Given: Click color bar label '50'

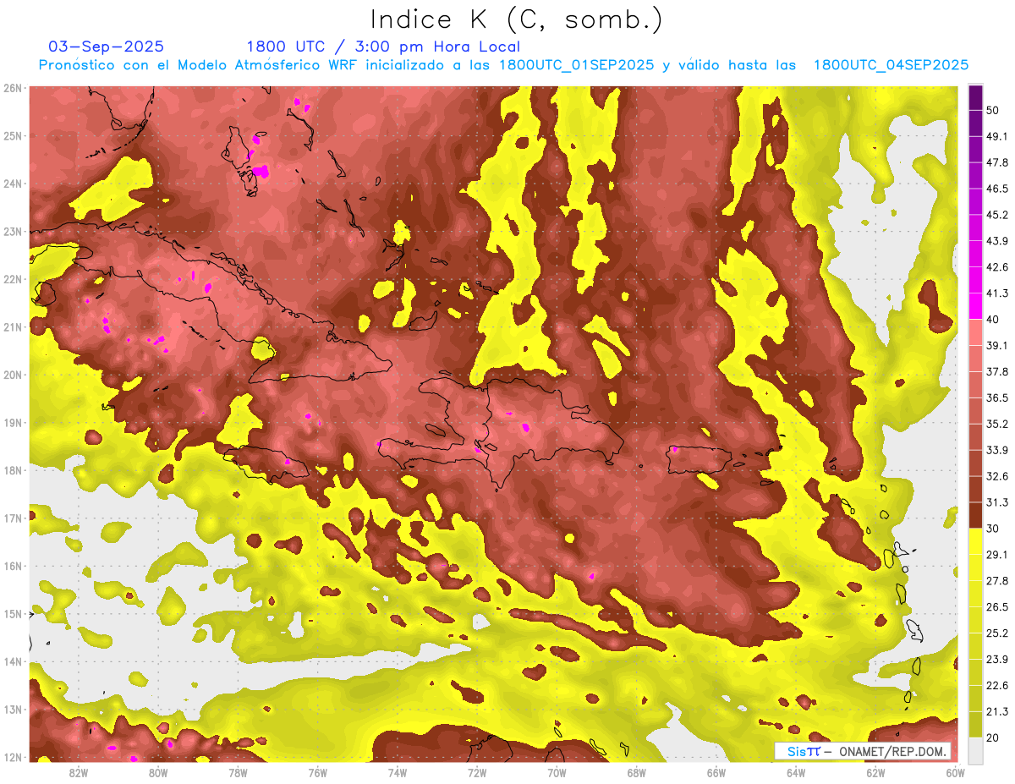Looking at the screenshot, I should 992,110.
